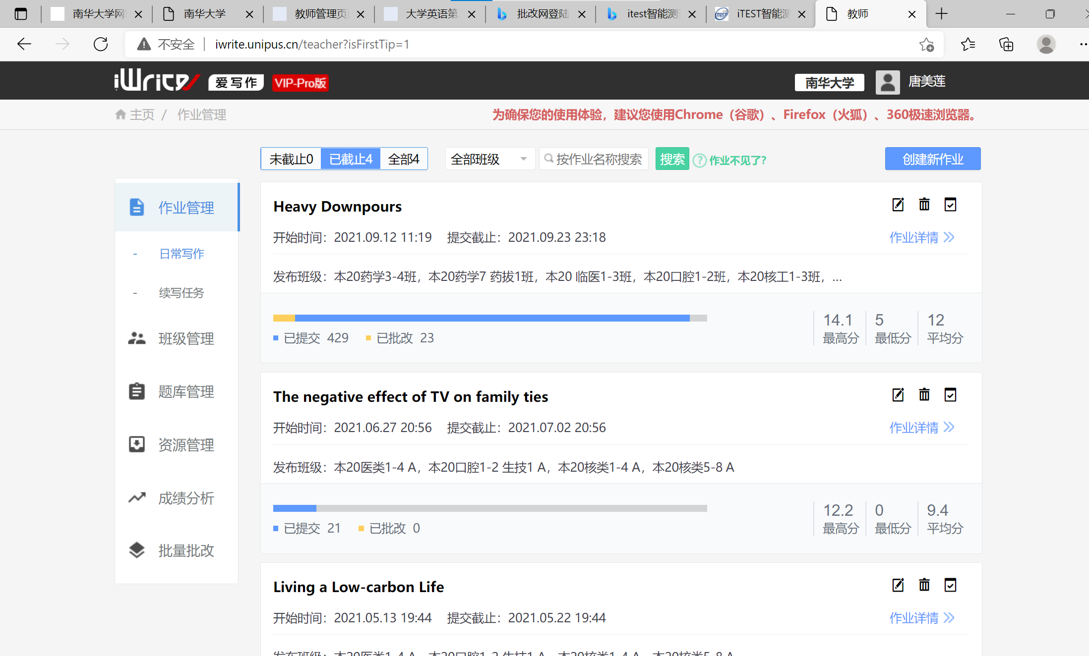Click trash icon for Living a Low-carbon Life
The width and height of the screenshot is (1089, 656).
coord(924,585)
